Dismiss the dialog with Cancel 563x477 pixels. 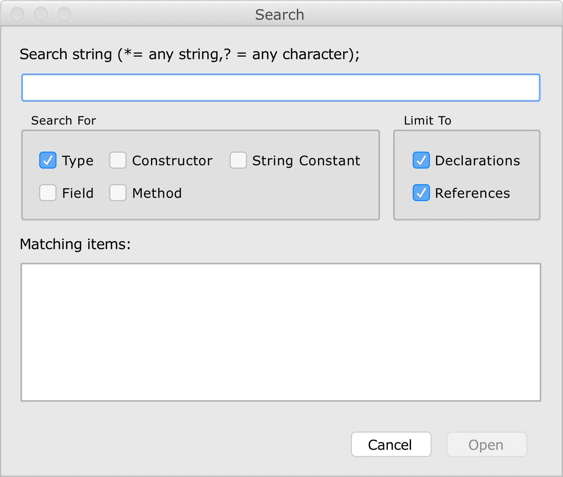[391, 444]
